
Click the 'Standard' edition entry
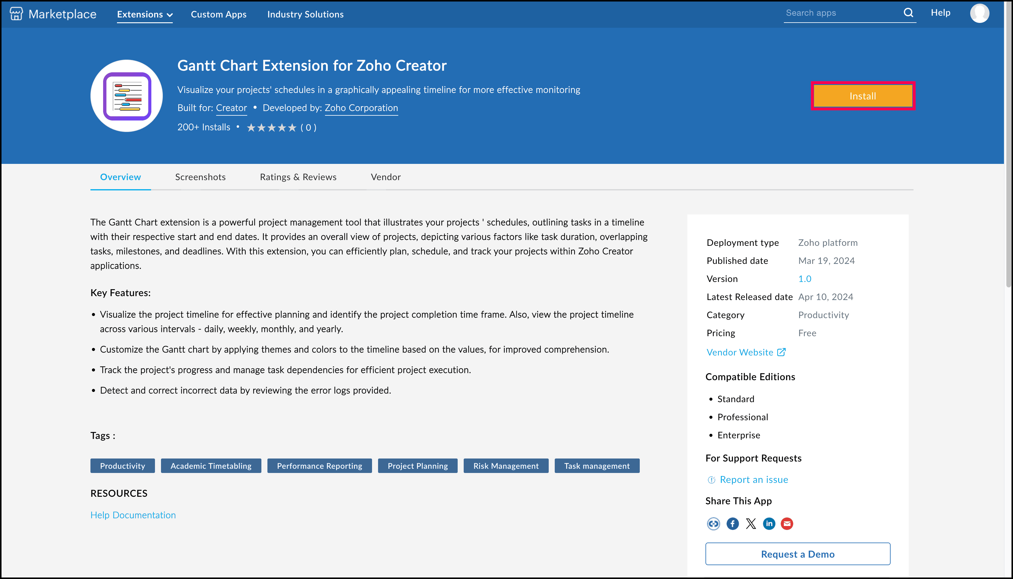click(736, 399)
